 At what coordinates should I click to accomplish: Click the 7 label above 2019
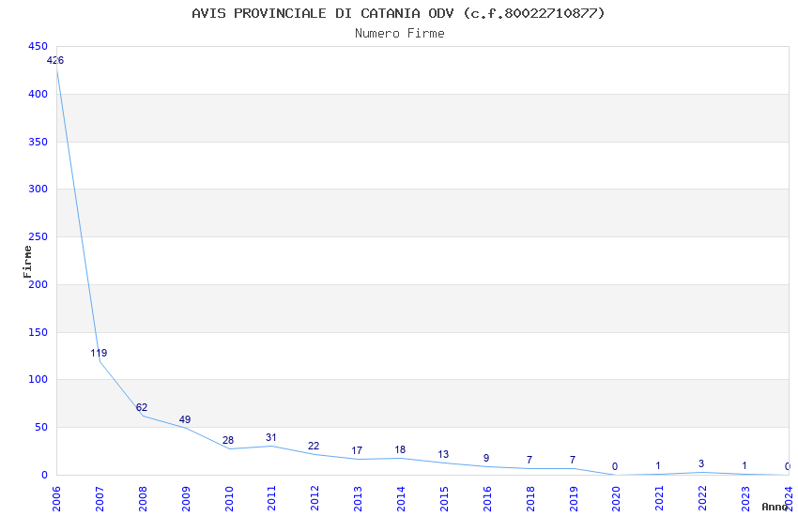[x=573, y=460]
